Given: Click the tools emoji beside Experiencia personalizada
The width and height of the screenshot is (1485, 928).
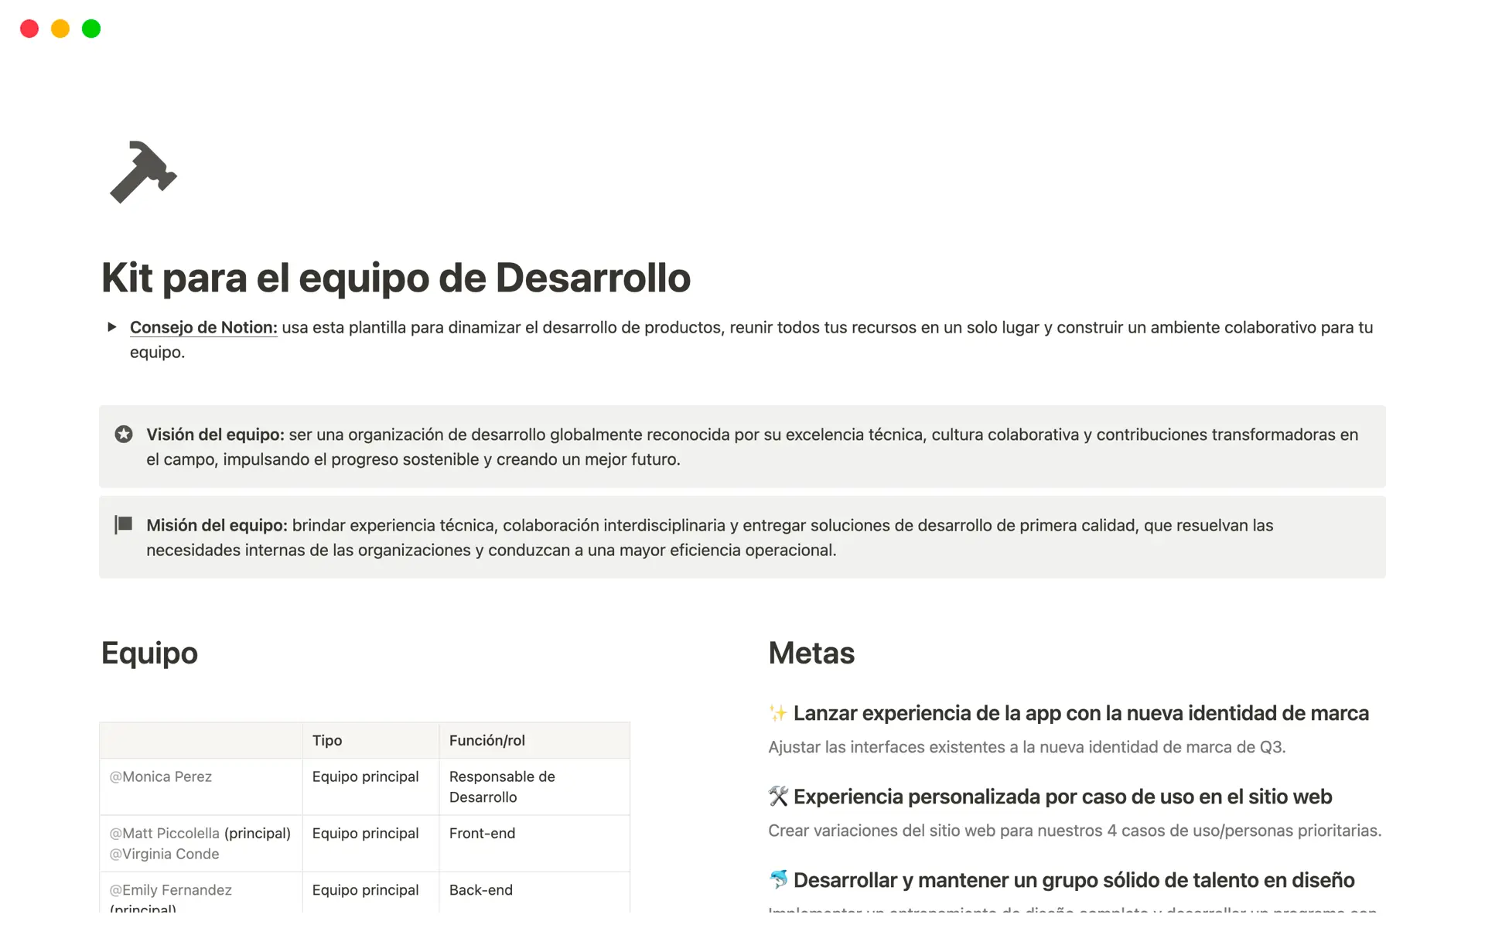Looking at the screenshot, I should pyautogui.click(x=777, y=797).
